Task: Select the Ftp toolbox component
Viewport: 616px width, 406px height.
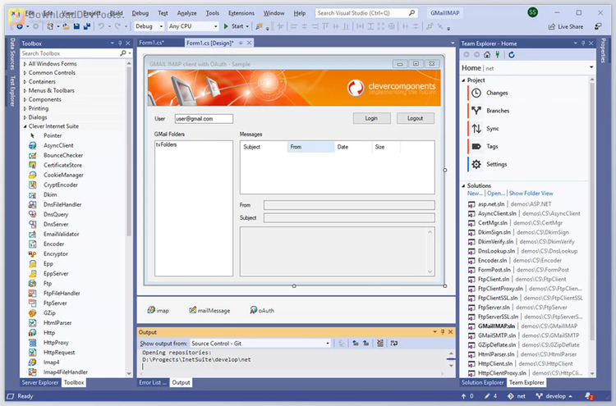Action: point(48,283)
